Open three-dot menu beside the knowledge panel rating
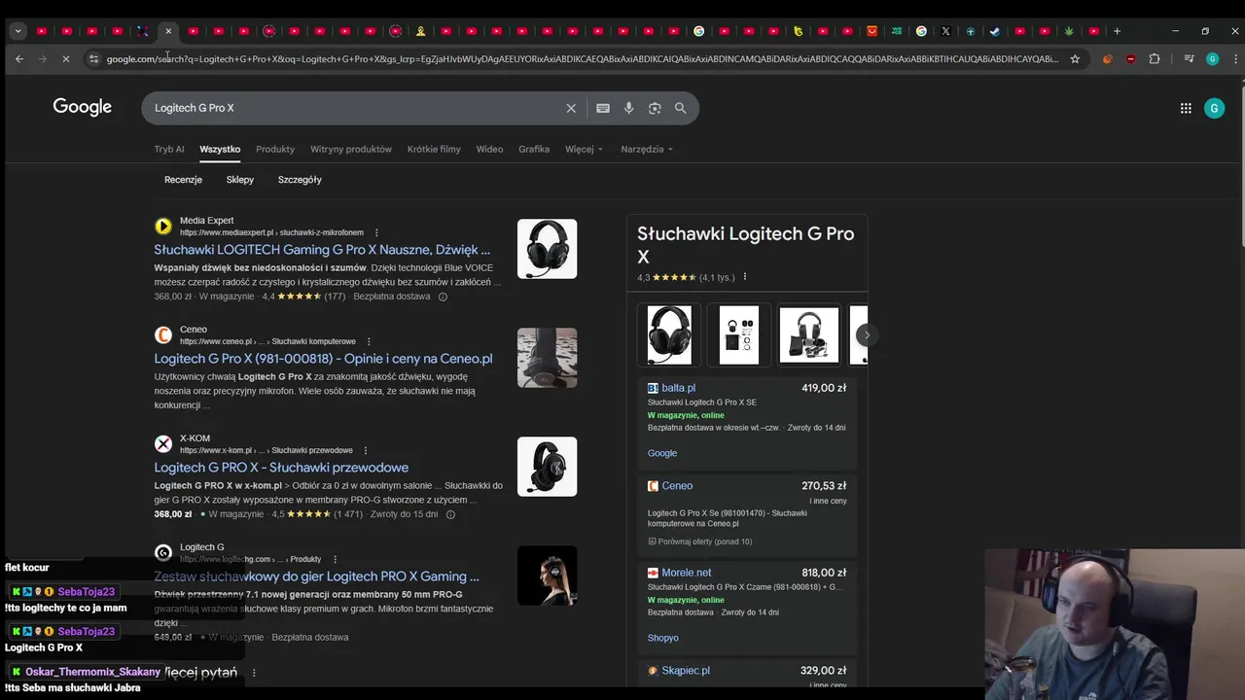 coord(745,277)
